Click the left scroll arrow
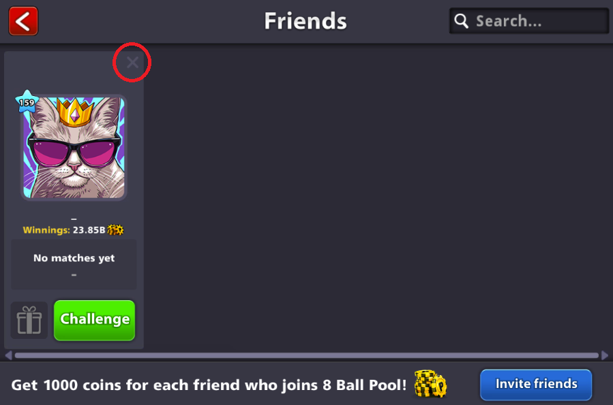 [8, 355]
